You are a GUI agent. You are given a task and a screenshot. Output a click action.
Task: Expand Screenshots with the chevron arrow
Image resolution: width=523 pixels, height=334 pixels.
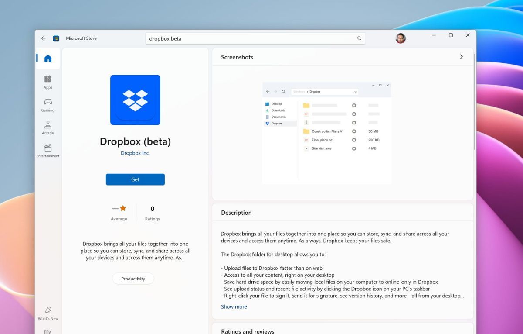click(x=461, y=57)
